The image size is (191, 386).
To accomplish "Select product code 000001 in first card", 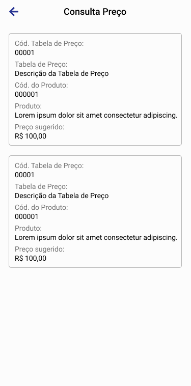I will pyautogui.click(x=26, y=94).
